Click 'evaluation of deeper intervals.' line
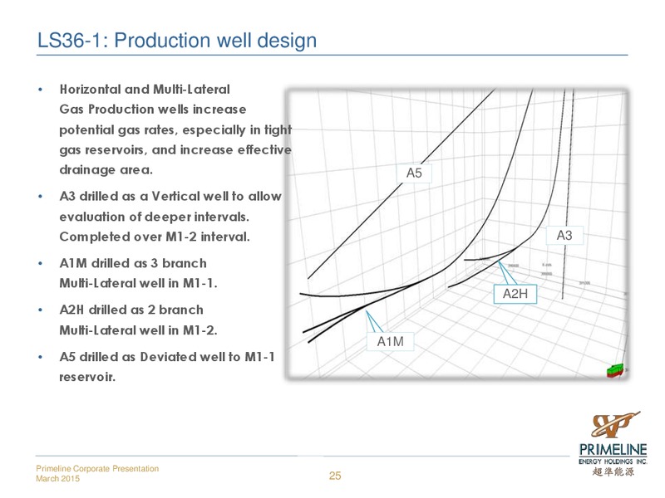Viewport: 665px width, 498px height. [x=155, y=217]
